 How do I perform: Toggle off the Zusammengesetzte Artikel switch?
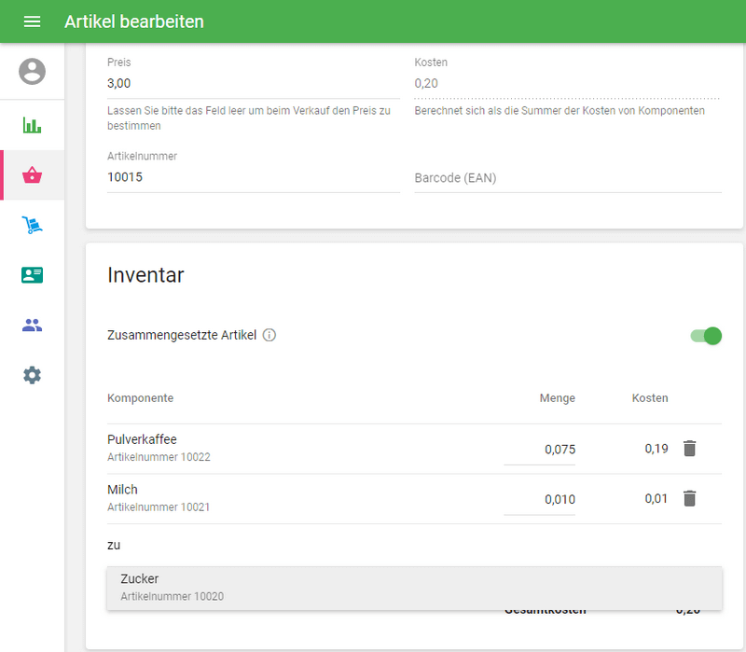pos(706,336)
